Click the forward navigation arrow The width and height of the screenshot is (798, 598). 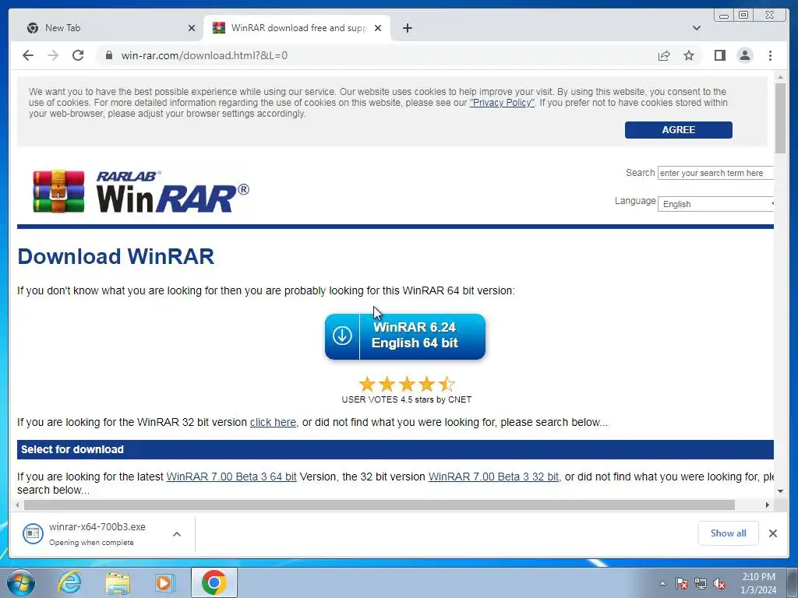click(x=53, y=55)
